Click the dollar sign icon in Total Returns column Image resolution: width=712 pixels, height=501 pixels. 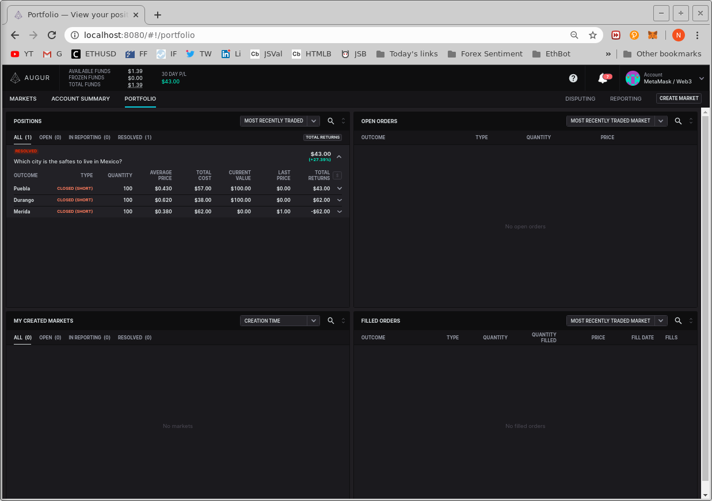[337, 175]
